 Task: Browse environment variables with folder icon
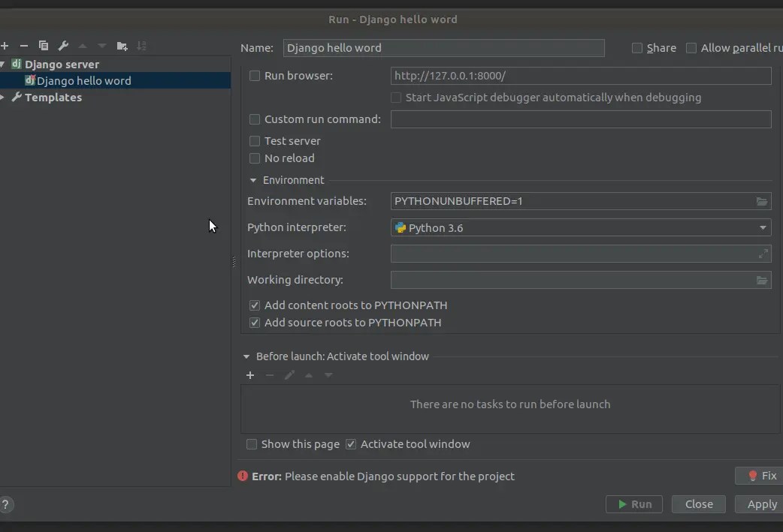pyautogui.click(x=761, y=201)
